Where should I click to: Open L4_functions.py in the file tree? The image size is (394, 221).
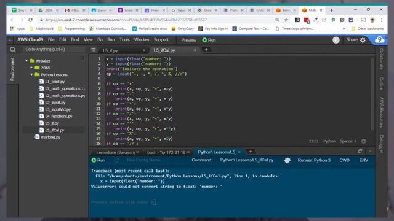point(58,116)
